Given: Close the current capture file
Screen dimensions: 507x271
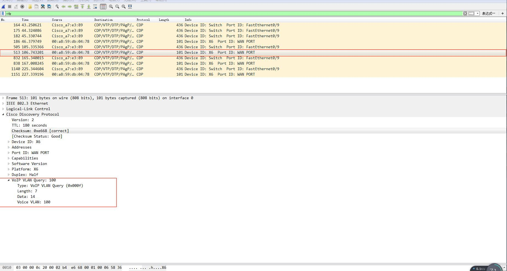Looking at the screenshot, I should [43, 7].
